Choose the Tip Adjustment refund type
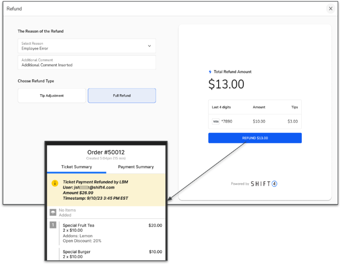Screen dimensions: 340x264 52,96
